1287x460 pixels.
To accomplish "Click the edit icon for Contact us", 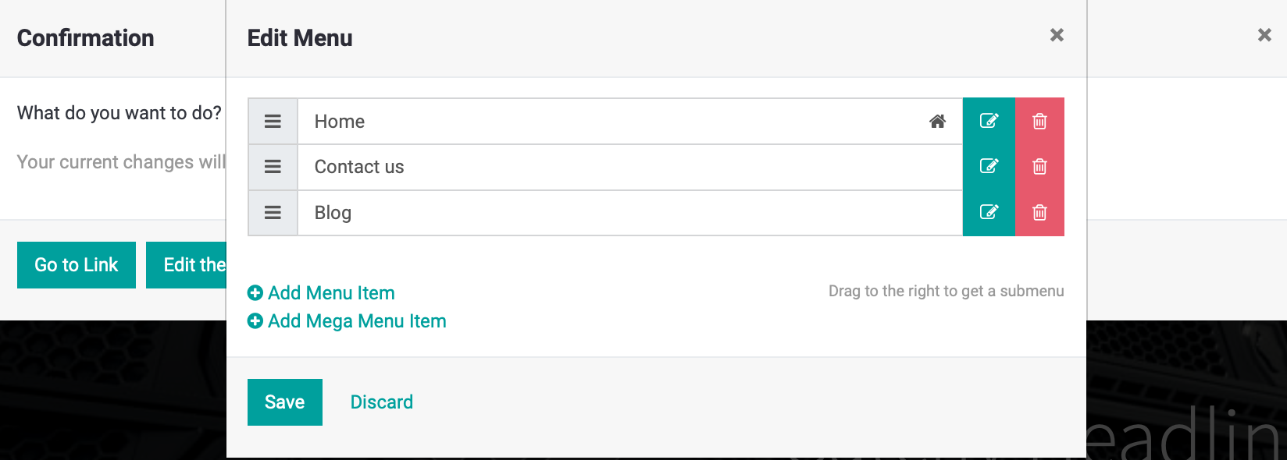I will pos(989,166).
